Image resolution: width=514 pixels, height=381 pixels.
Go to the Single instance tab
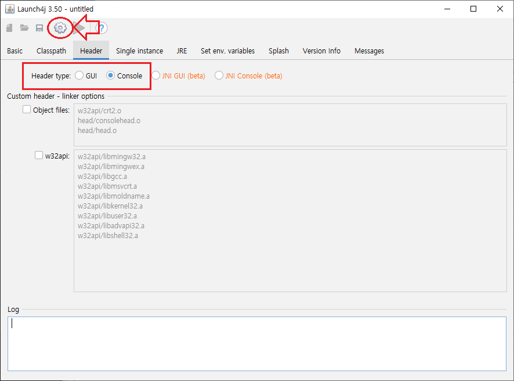pyautogui.click(x=139, y=51)
